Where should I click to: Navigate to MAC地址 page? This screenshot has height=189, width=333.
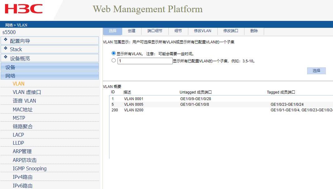[x=23, y=109]
